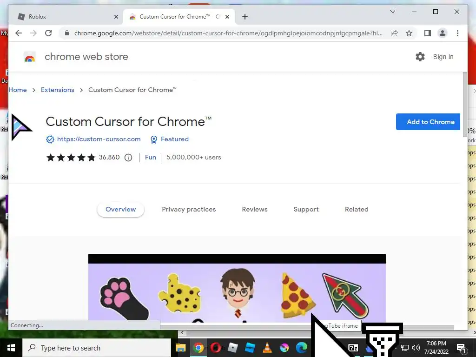This screenshot has height=357, width=476.
Task: Click the Custom Cursor extension arrow icon
Action: (x=21, y=127)
